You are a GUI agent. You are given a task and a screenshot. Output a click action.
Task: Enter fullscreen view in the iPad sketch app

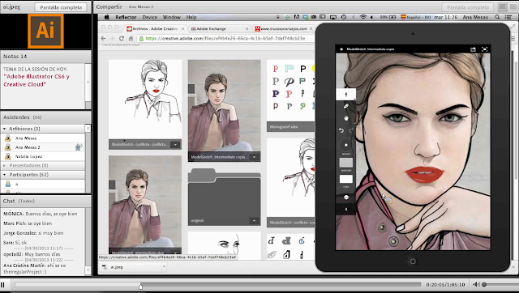click(485, 49)
